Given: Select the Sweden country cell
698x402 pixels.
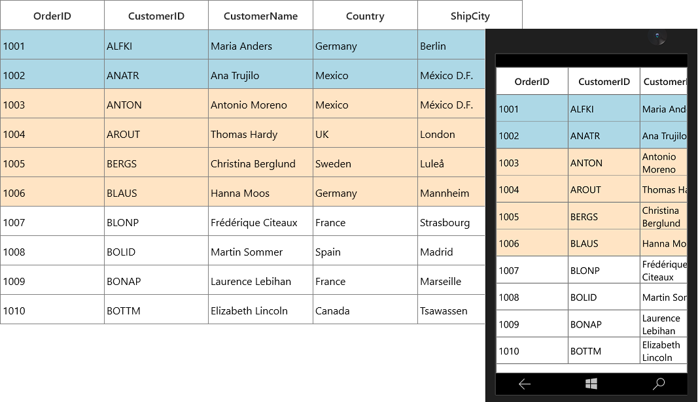Looking at the screenshot, I should coord(365,162).
